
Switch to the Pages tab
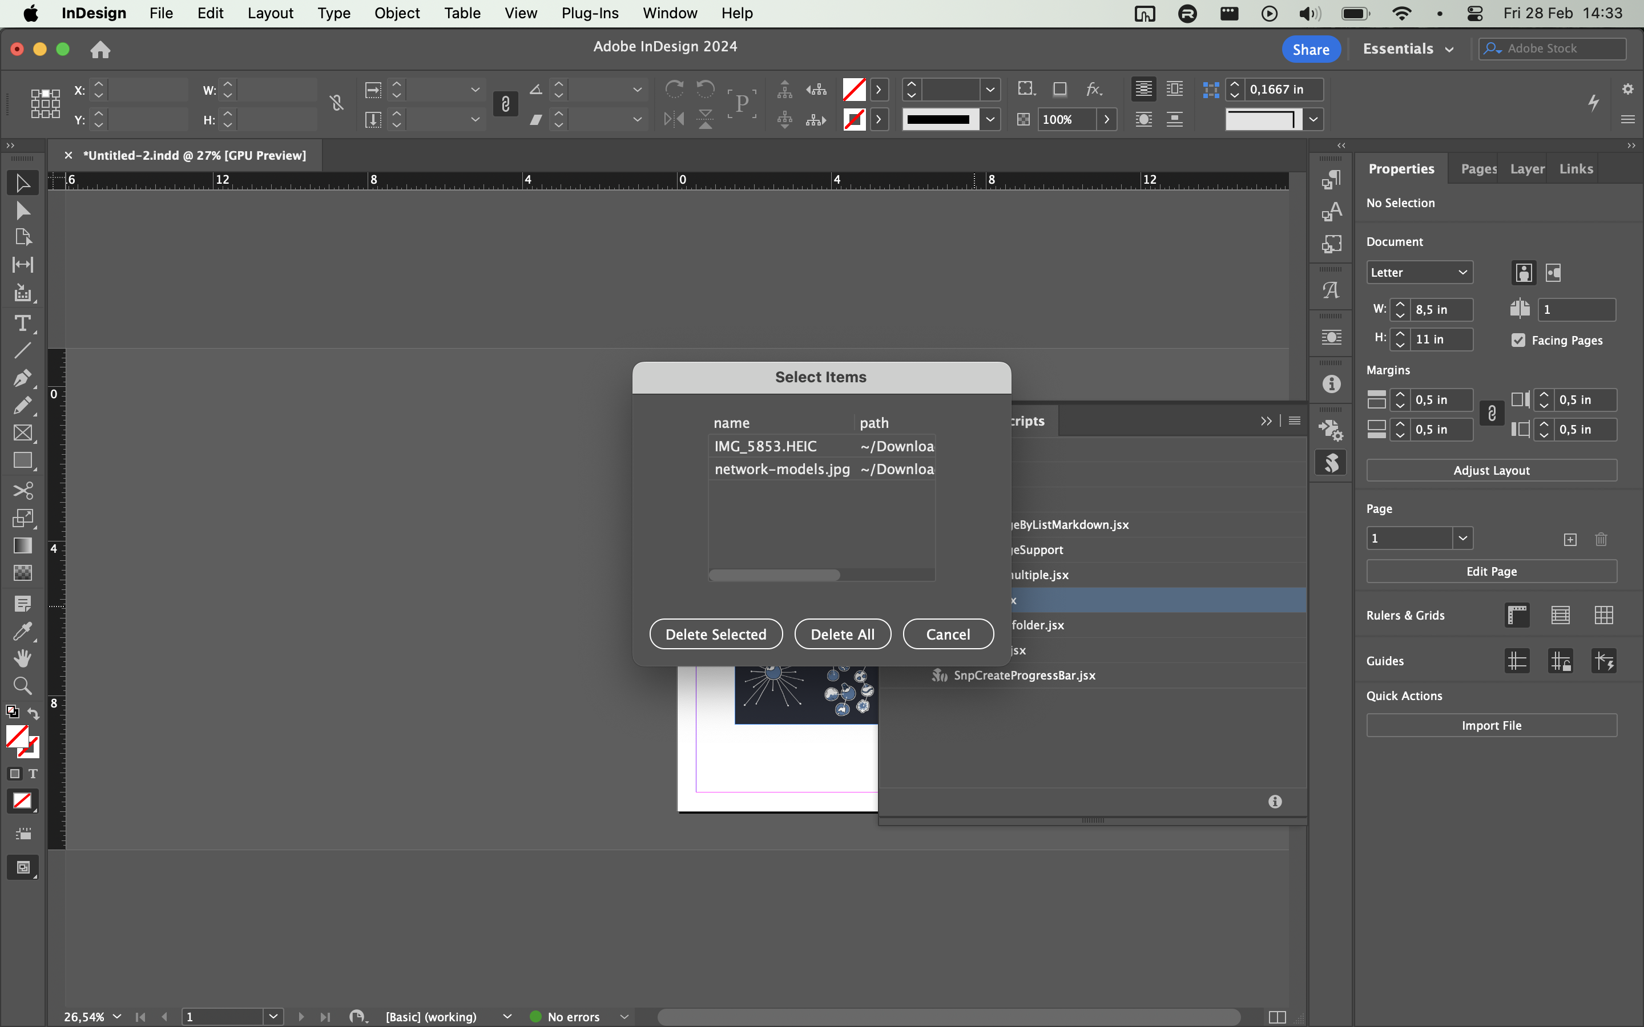click(x=1478, y=168)
